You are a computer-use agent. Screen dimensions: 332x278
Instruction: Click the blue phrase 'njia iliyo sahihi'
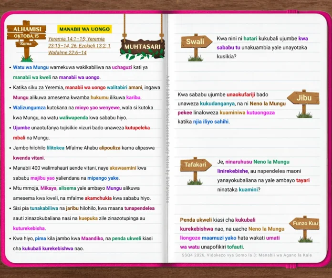click(x=211, y=122)
